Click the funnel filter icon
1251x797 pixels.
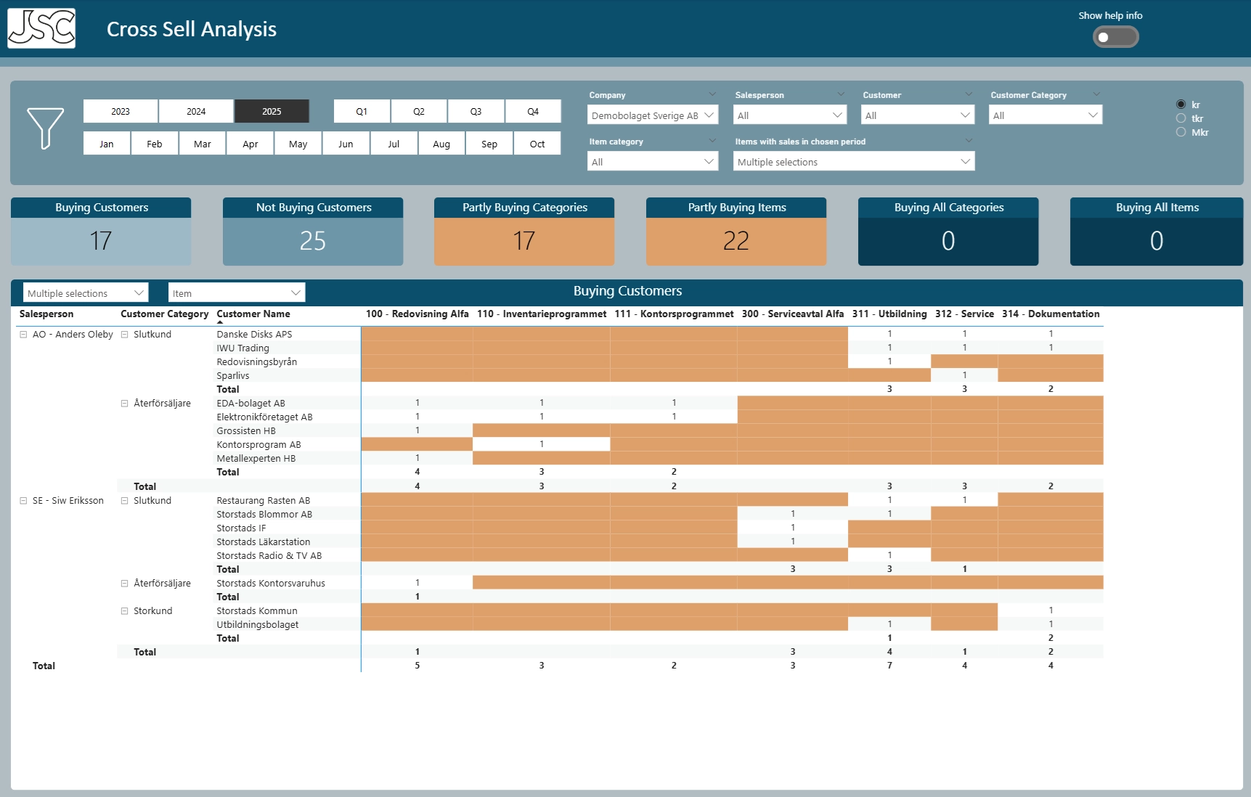(x=45, y=128)
